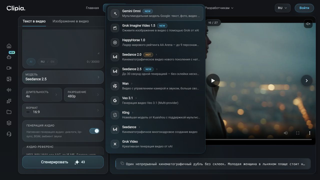Click the video player progress bar
This screenshot has width=320, height=180.
[x=258, y=139]
